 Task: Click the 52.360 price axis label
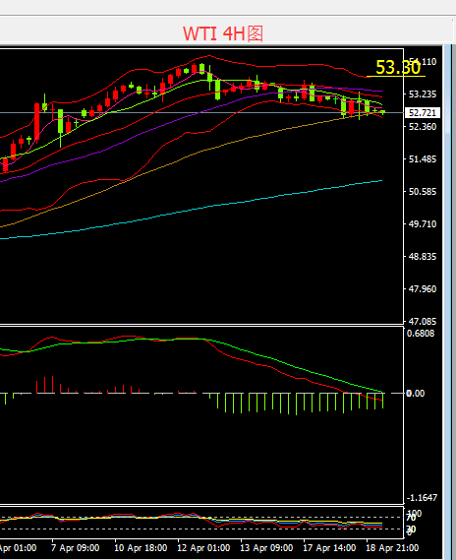click(423, 127)
